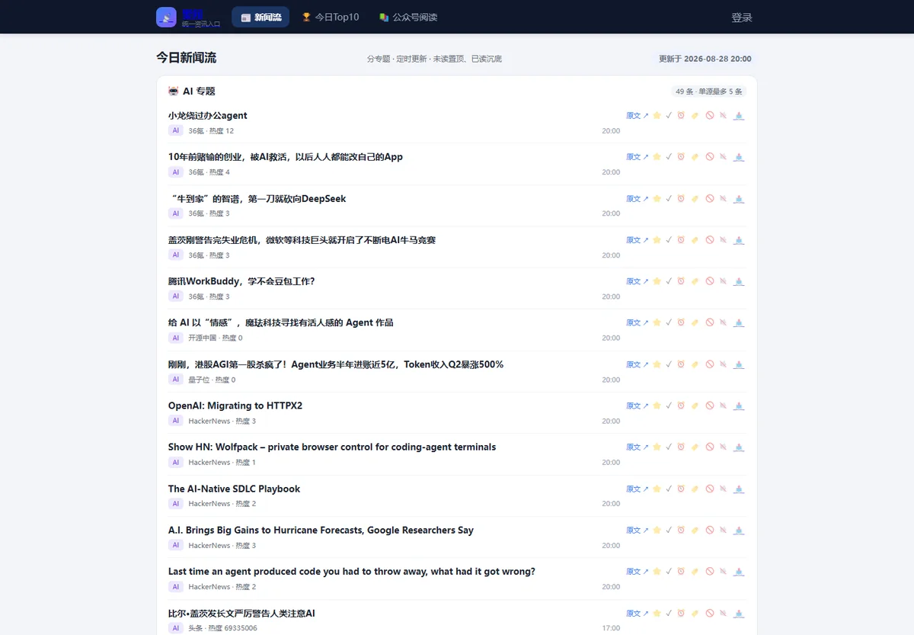Star The AI-Native SDLC Playbook
Screen dimensions: 914x635
point(657,489)
